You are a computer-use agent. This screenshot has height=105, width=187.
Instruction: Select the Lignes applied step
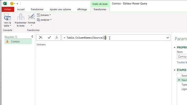click(x=184, y=89)
